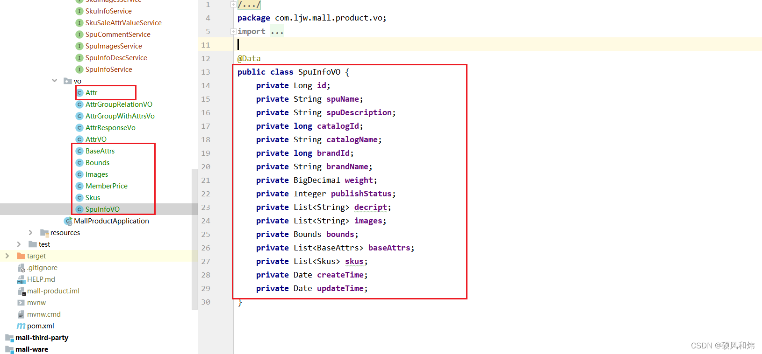This screenshot has width=762, height=354.
Task: Select the MemberPrice class file
Action: [x=107, y=186]
